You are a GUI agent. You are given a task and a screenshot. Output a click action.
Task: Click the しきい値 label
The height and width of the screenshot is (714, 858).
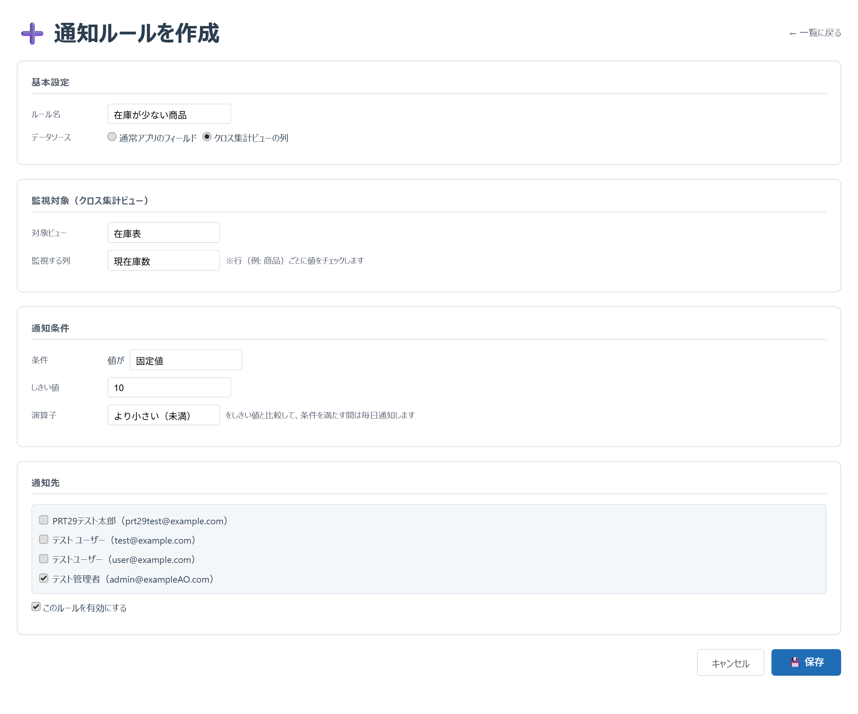[45, 388]
